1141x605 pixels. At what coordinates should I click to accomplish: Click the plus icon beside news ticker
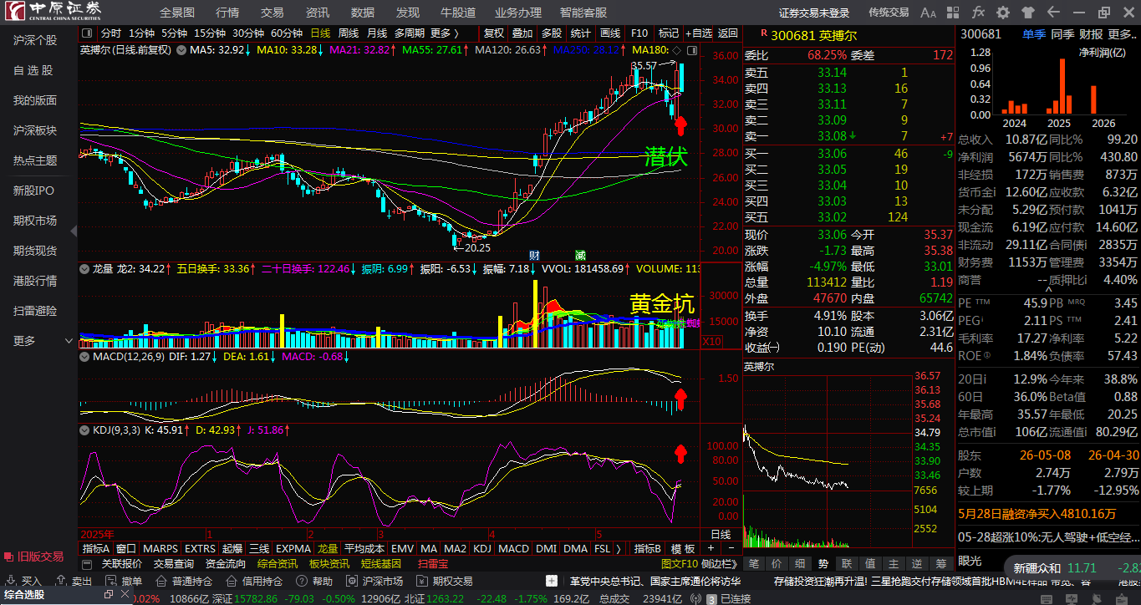pyautogui.click(x=551, y=581)
